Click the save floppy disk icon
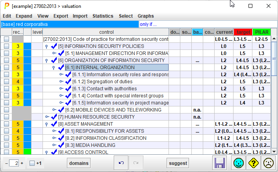This screenshot has width=278, height=172. (220, 163)
